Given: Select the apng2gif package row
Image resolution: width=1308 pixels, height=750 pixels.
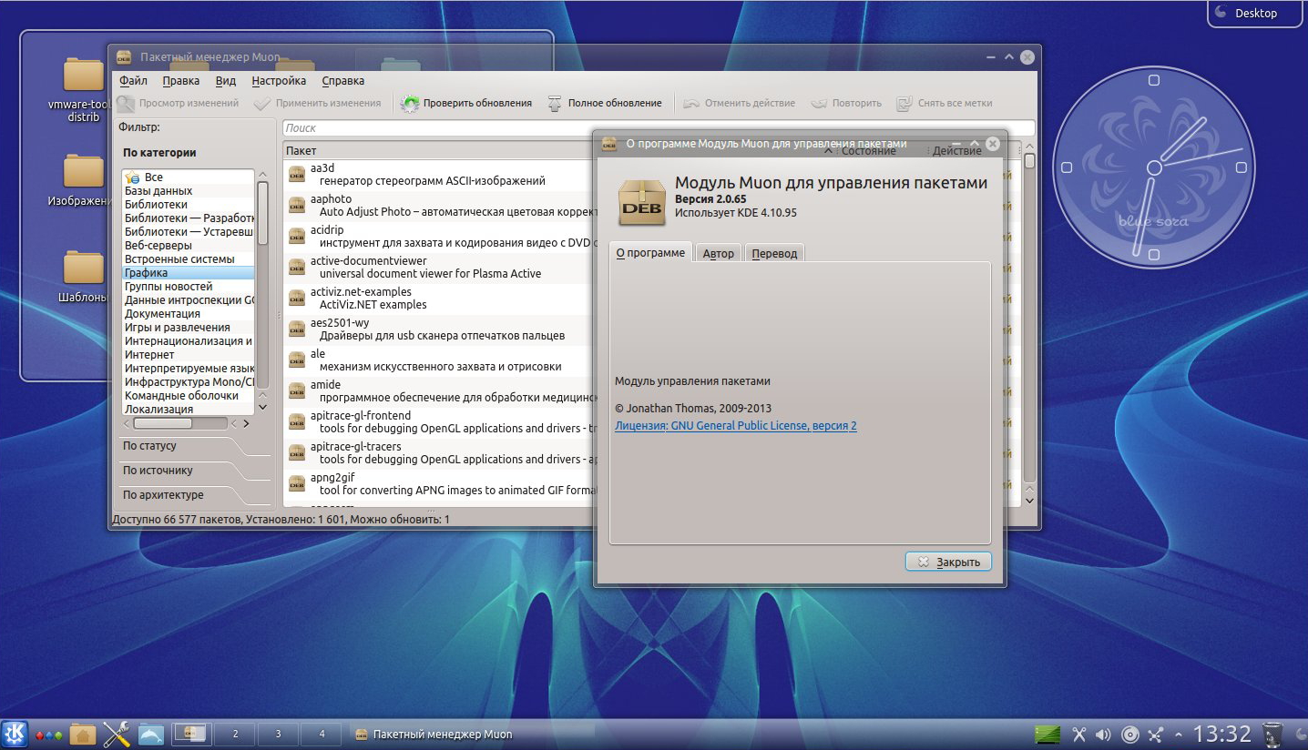Looking at the screenshot, I should 440,483.
